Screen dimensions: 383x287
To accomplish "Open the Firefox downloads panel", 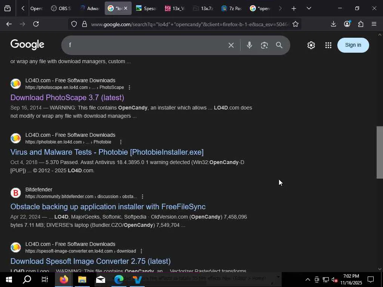I will click(333, 24).
